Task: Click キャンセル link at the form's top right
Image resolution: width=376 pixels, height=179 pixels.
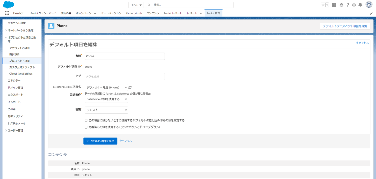Action: click(x=362, y=43)
